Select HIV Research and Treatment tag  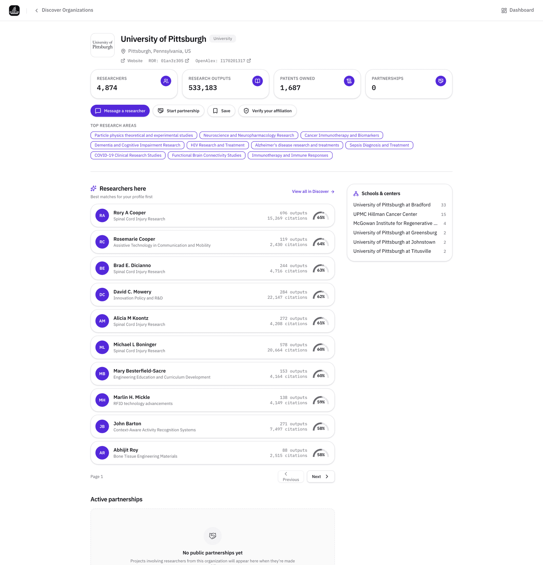(x=218, y=145)
